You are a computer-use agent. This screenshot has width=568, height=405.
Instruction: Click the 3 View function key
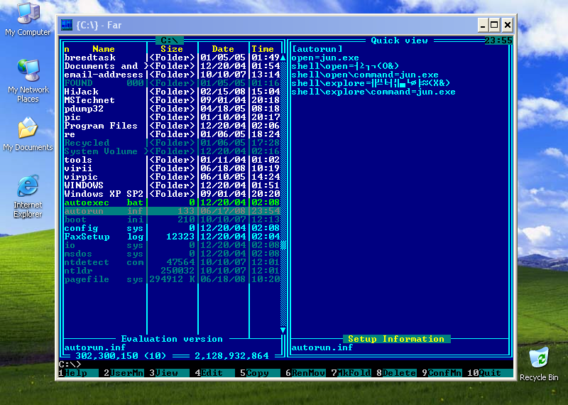(169, 373)
